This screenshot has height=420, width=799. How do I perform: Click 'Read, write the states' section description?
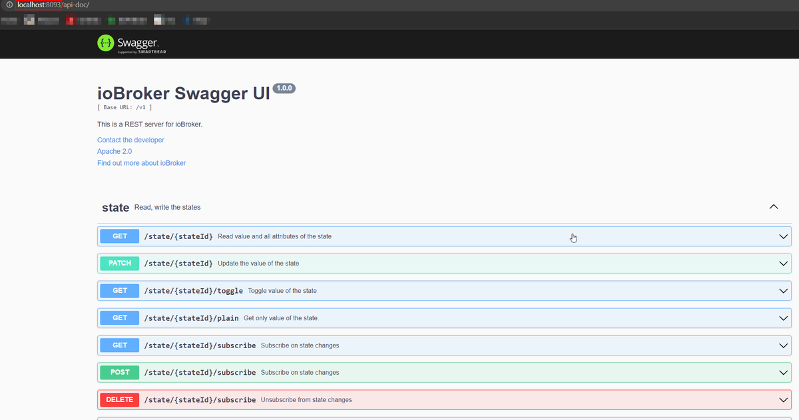(167, 208)
